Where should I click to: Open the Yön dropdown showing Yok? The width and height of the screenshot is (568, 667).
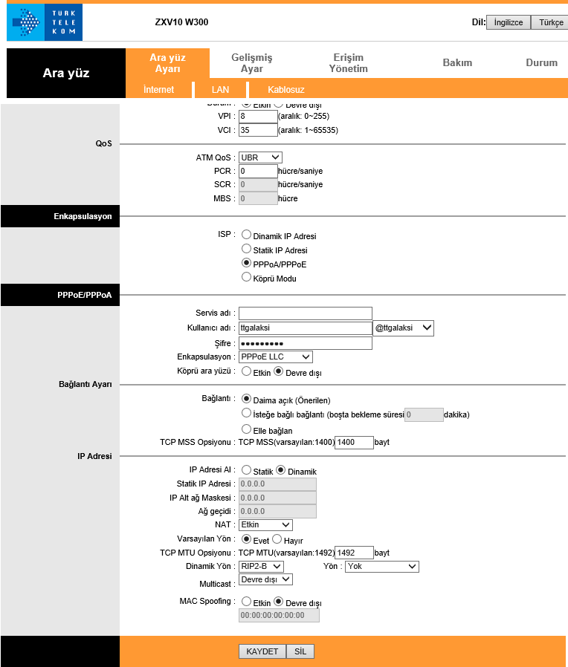click(382, 566)
